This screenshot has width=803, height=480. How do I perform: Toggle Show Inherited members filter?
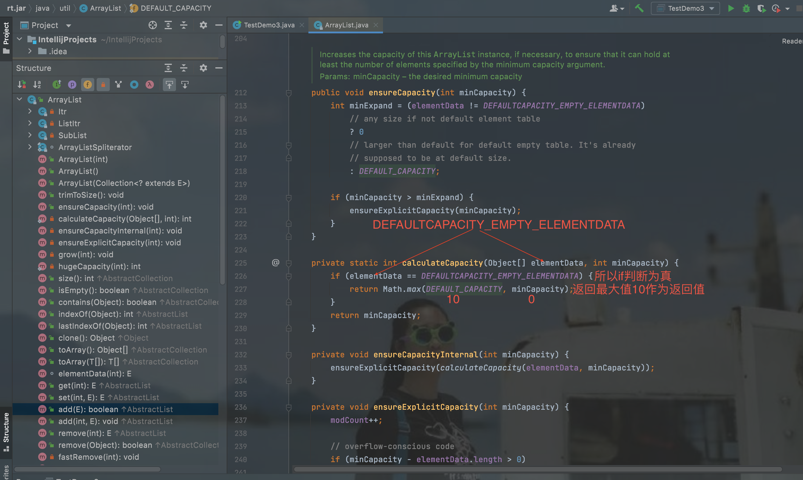point(57,85)
